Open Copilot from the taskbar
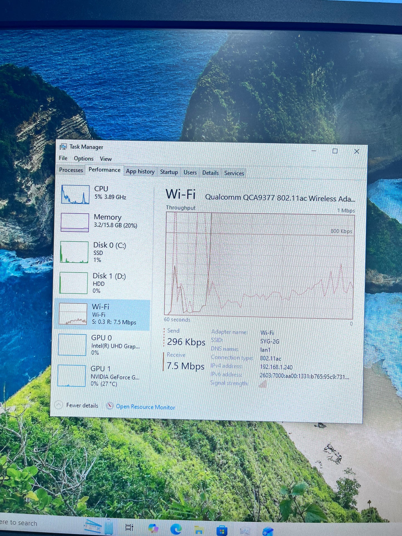This screenshot has width=402, height=536. point(153,528)
